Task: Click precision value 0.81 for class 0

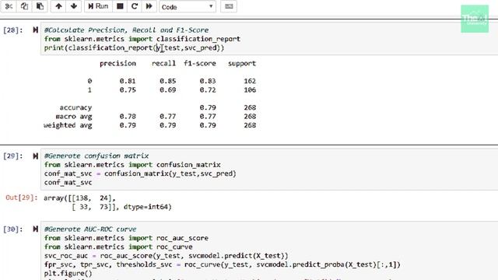Action: point(128,81)
